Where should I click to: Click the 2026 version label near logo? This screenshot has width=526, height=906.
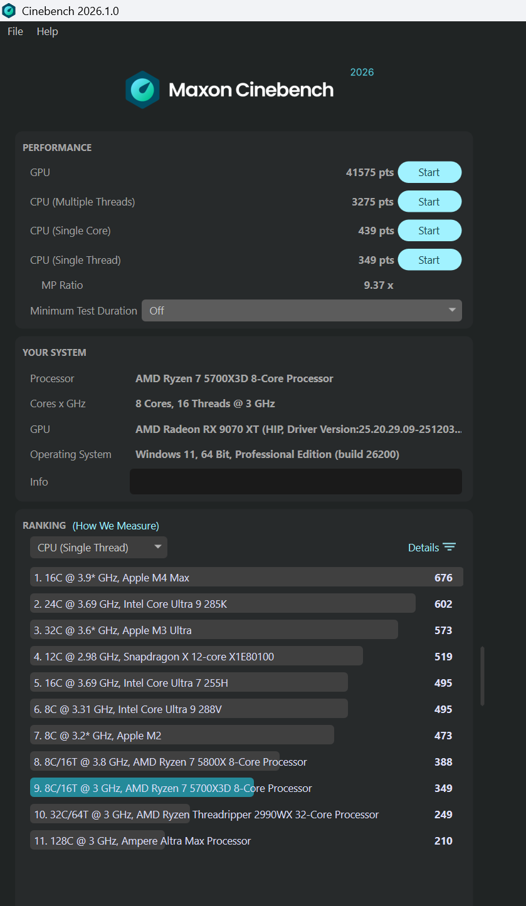tap(362, 72)
